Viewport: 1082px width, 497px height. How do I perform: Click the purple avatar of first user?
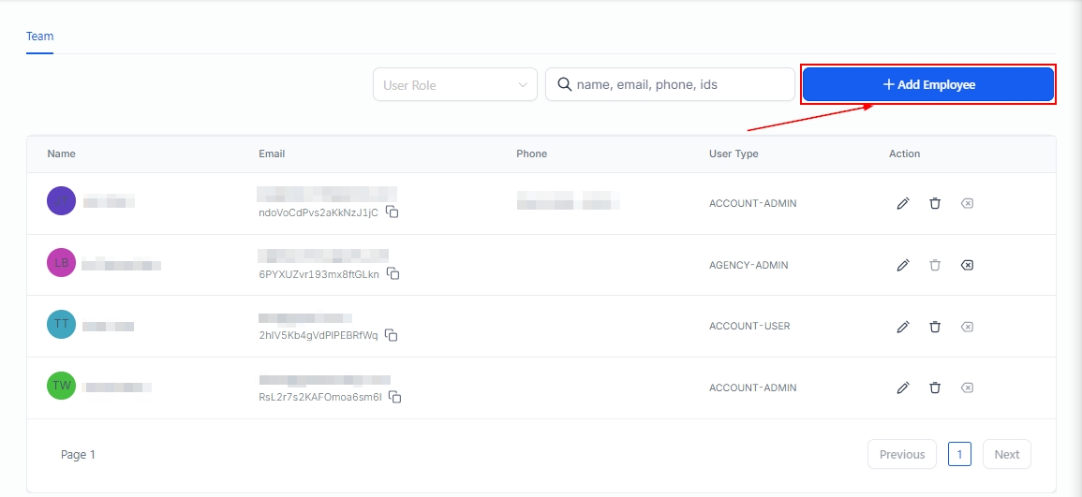tap(61, 200)
